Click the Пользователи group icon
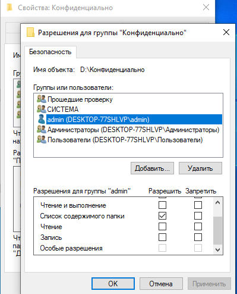The width and height of the screenshot is (237, 294). (x=42, y=139)
